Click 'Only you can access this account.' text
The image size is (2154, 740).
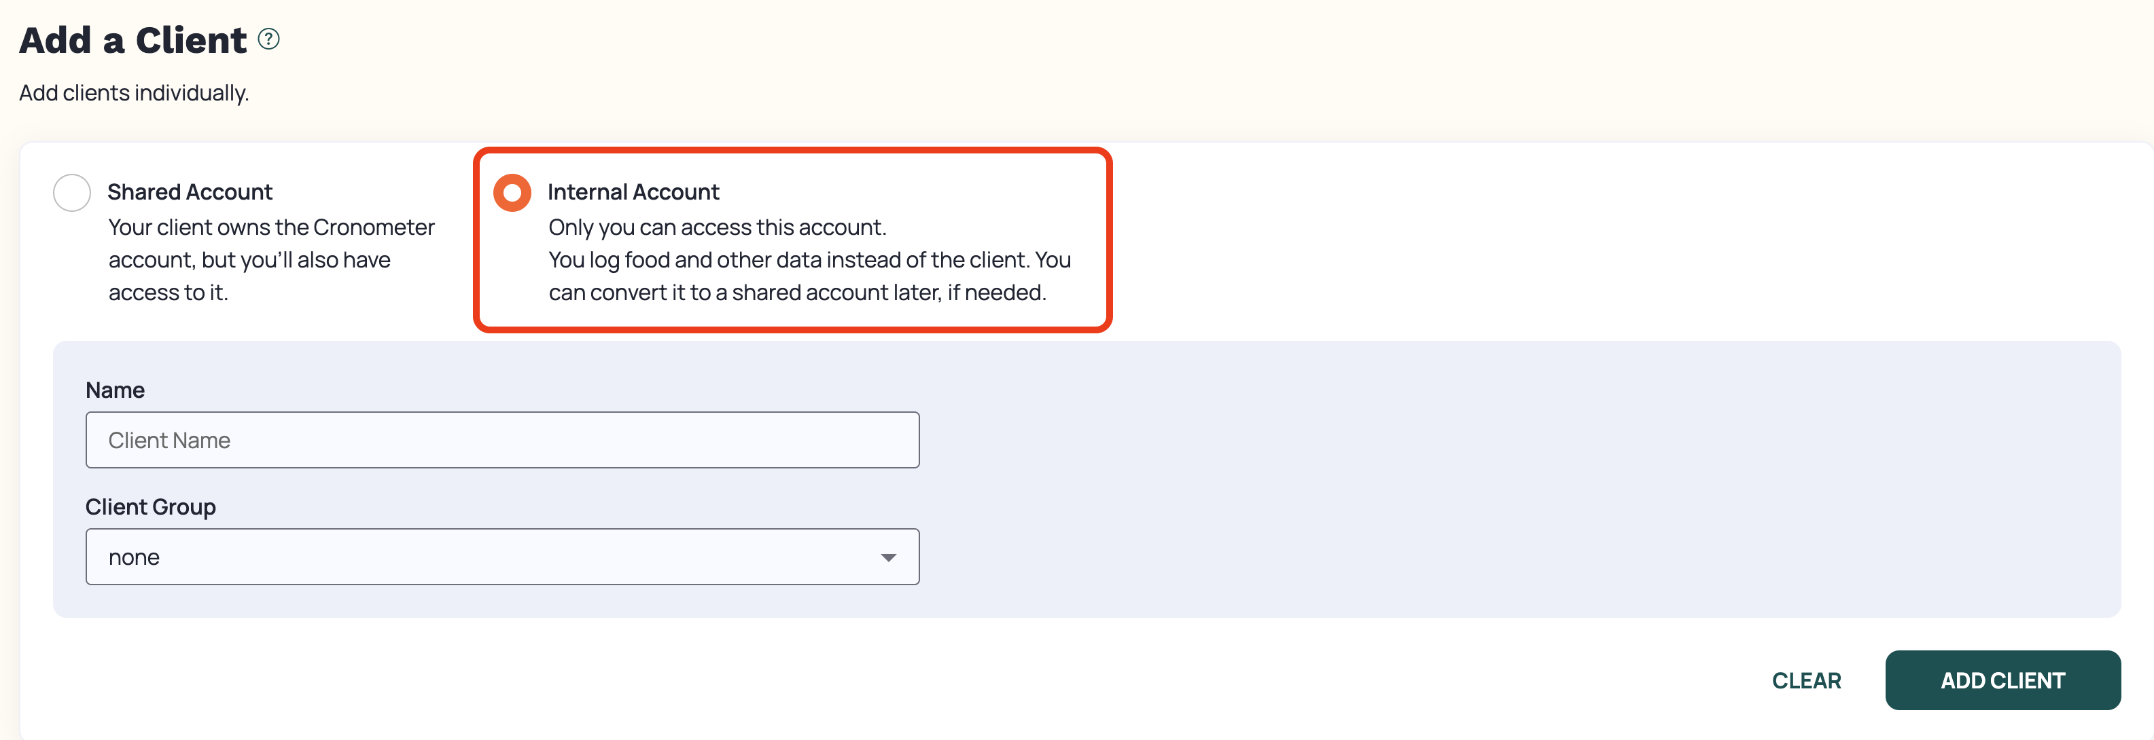(x=718, y=227)
